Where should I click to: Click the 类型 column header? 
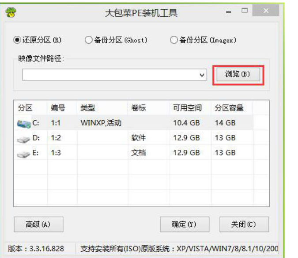pyautogui.click(x=102, y=108)
